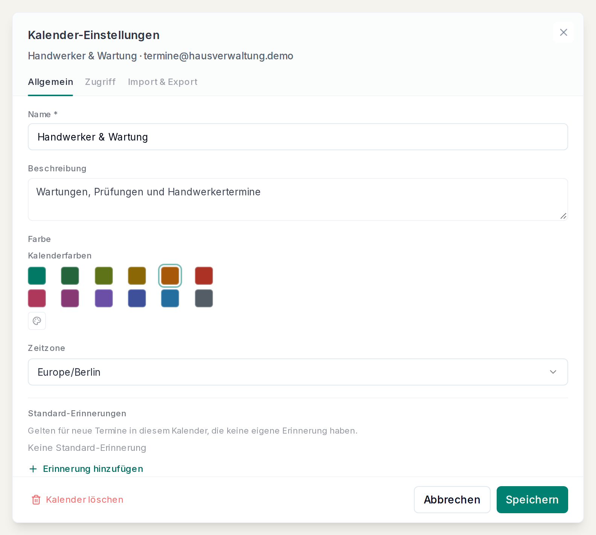
Task: Click the Beschreibung text area
Action: click(298, 199)
